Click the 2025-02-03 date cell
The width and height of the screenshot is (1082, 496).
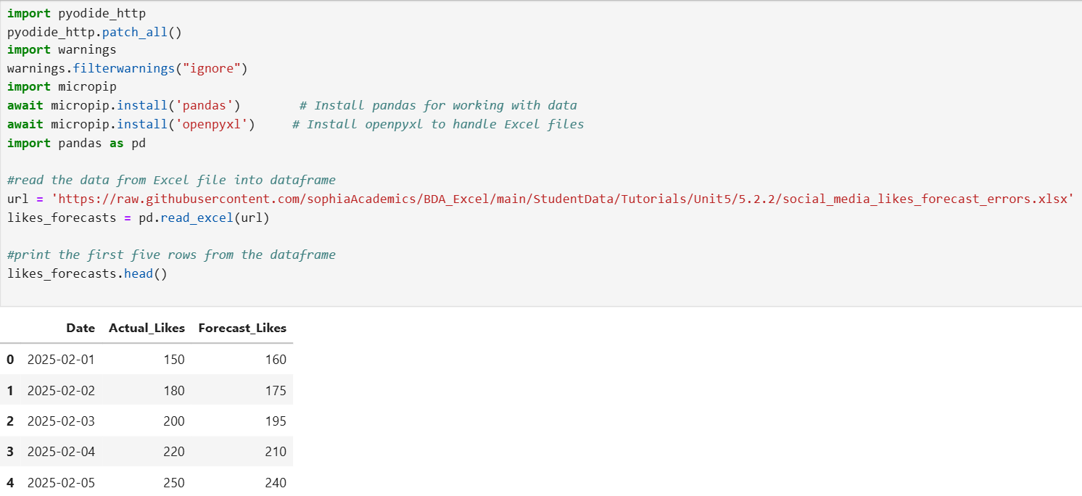click(x=61, y=421)
